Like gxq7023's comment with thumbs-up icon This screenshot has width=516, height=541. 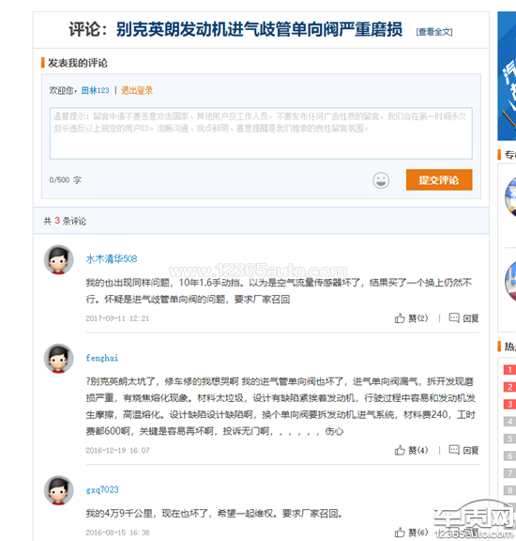click(x=400, y=533)
